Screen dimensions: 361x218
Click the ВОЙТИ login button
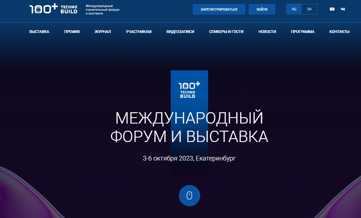pos(262,9)
